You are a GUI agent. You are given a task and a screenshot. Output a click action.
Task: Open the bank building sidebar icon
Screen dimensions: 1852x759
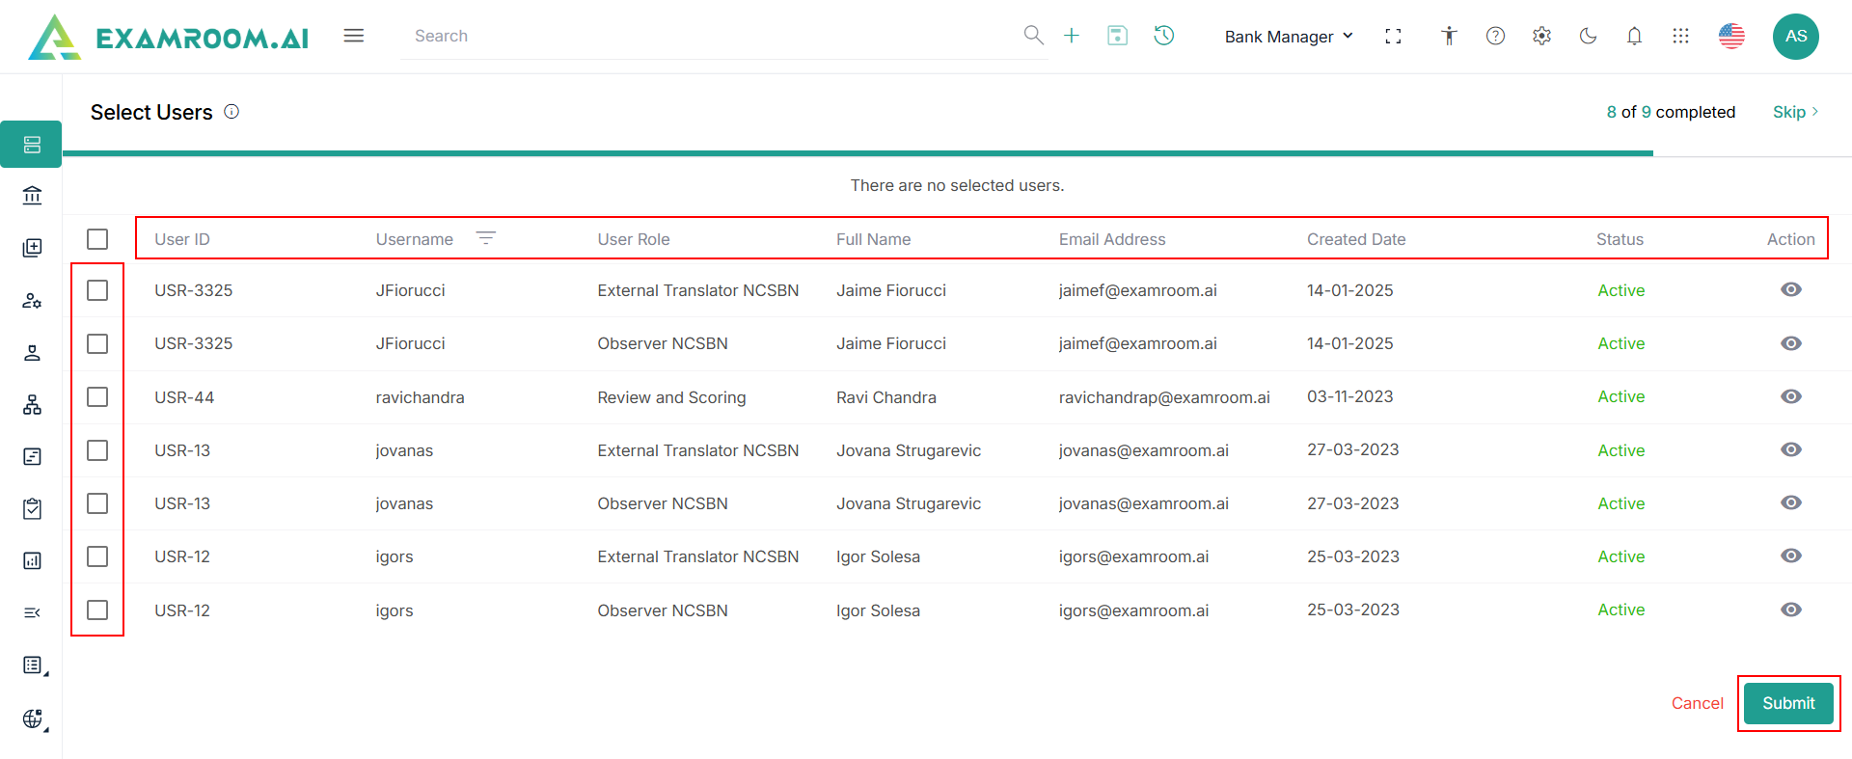pyautogui.click(x=32, y=196)
